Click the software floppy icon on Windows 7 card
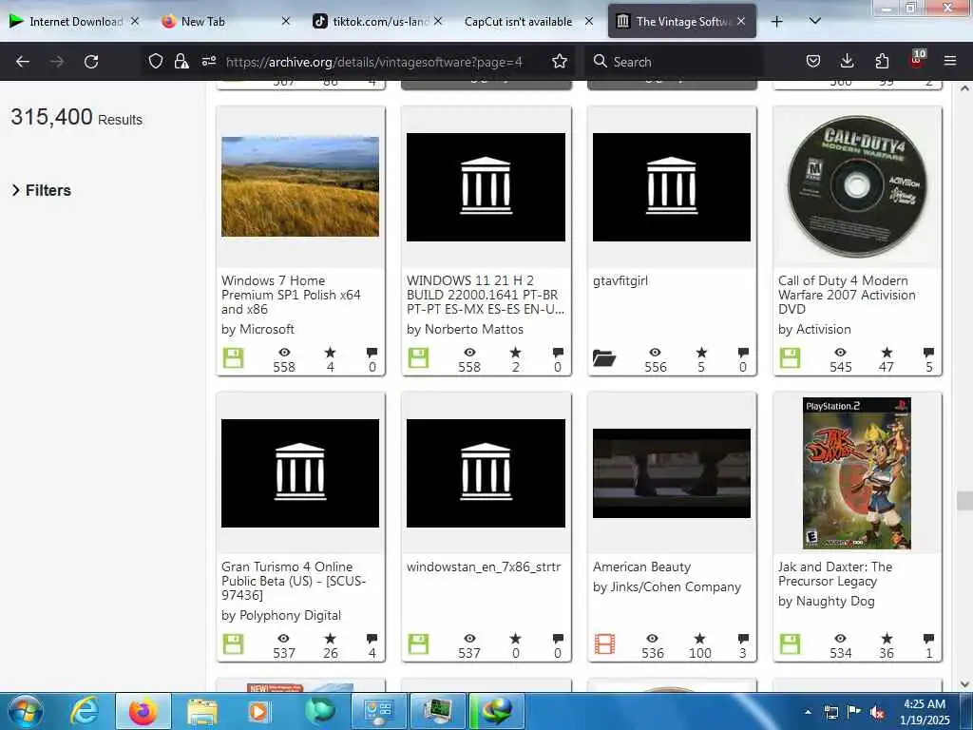The width and height of the screenshot is (973, 730). (234, 358)
